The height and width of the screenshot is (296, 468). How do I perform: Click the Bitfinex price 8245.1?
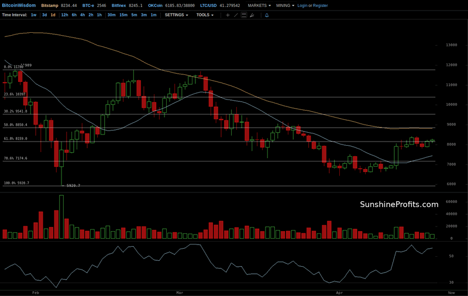136,6
